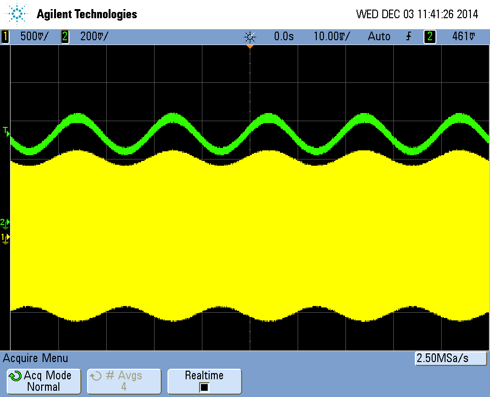490x397 pixels.
Task: Open the # Avgs softkey
Action: [x=124, y=381]
